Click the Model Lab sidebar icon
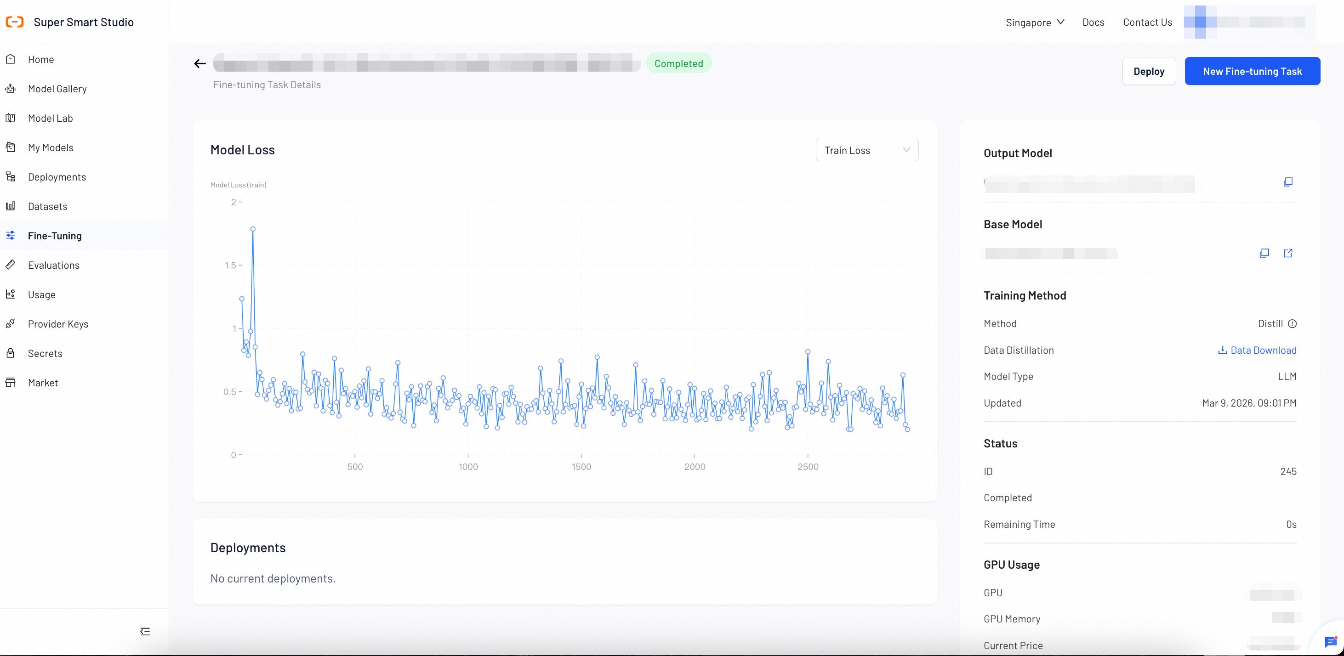 [11, 118]
